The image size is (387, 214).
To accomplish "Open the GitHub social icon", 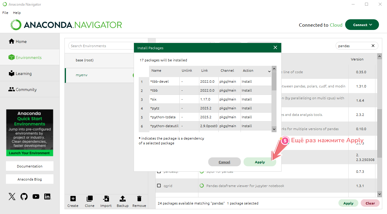I will [24, 197].
